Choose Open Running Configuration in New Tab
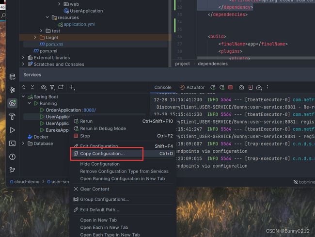The width and height of the screenshot is (315, 237). coord(123,178)
